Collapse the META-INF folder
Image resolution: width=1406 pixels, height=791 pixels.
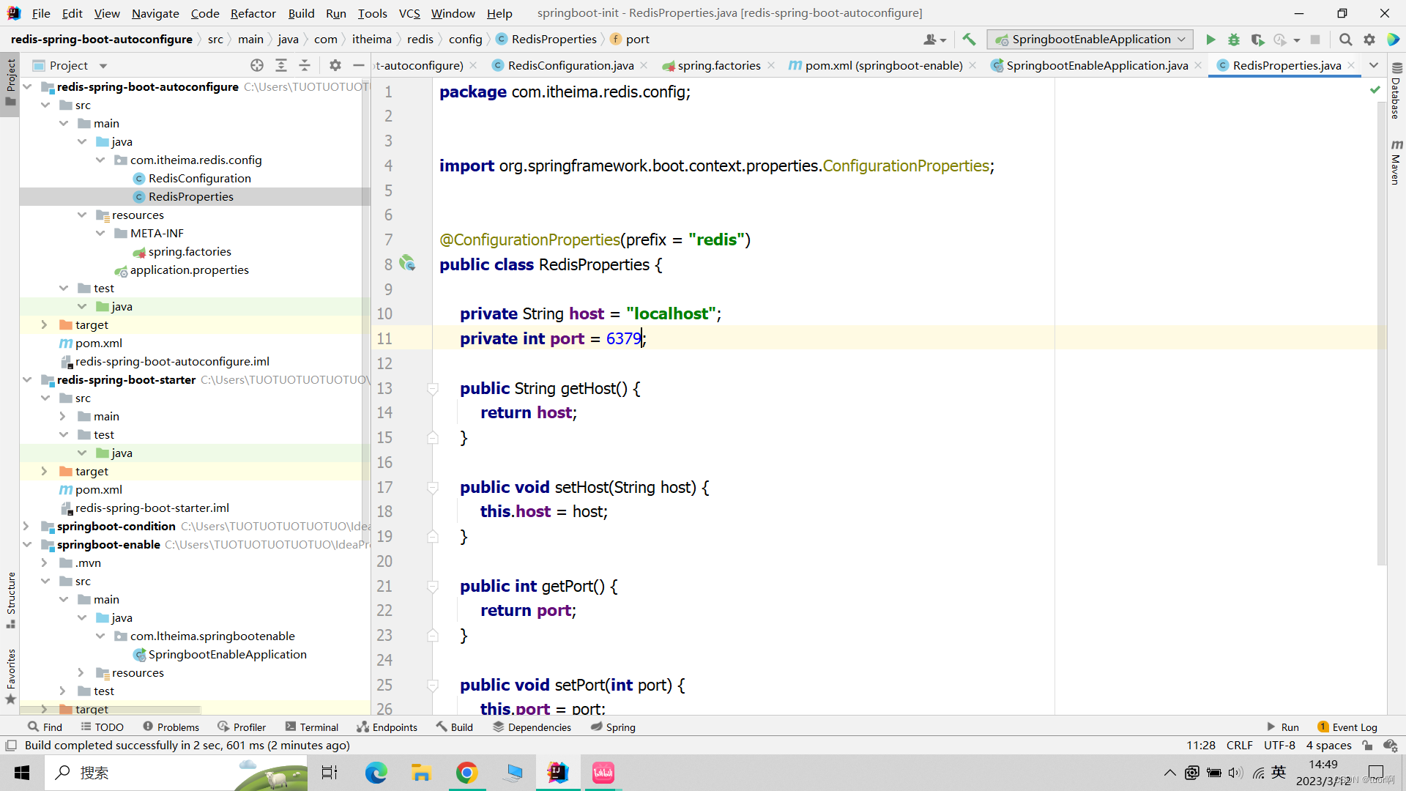[x=100, y=233]
